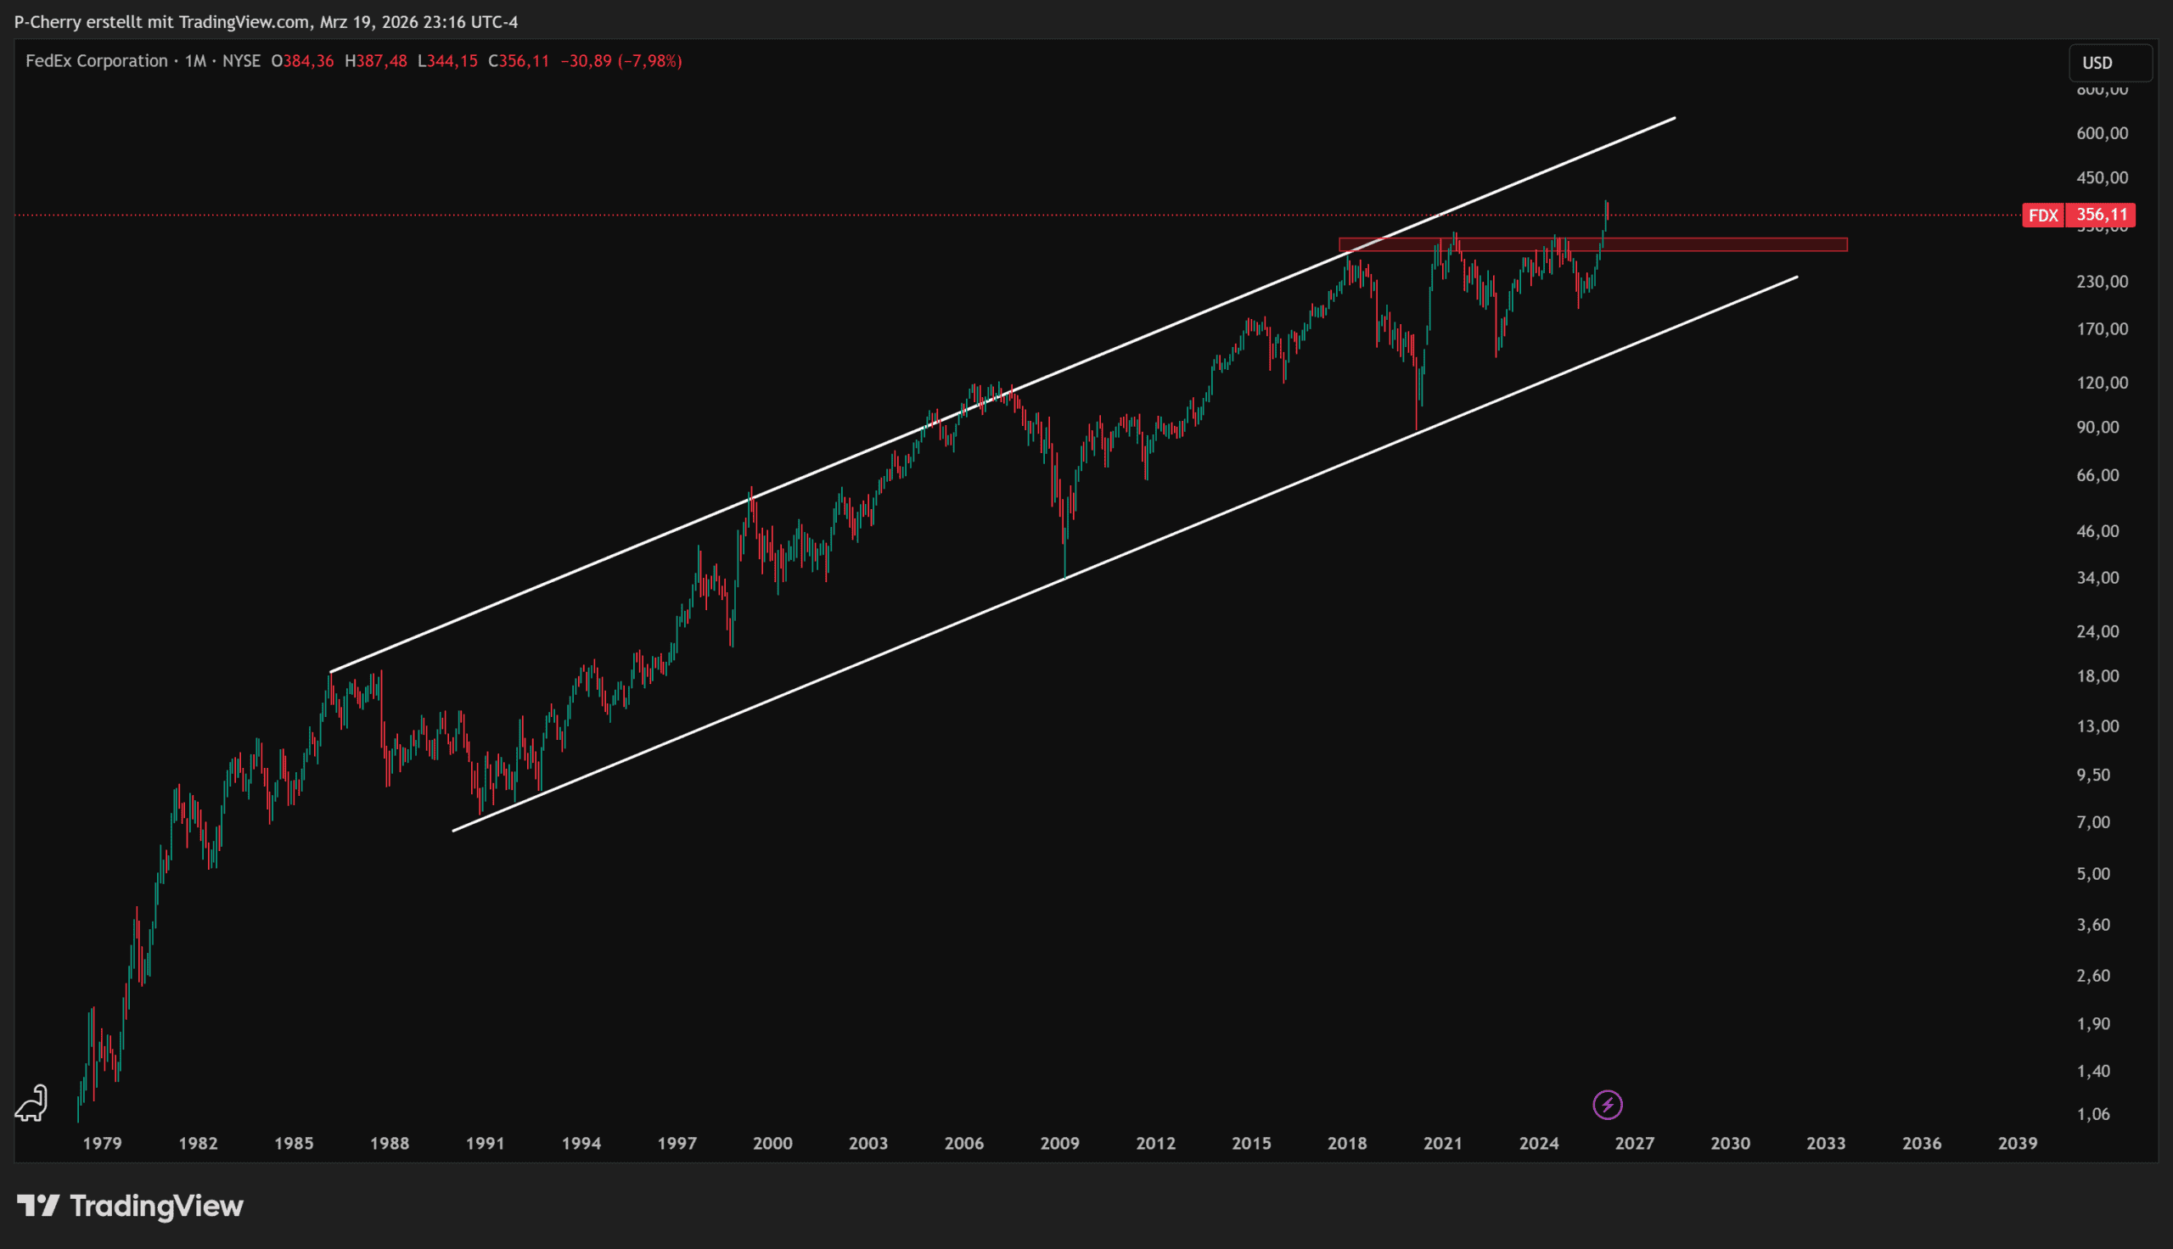Click the TradingView logo icon

coord(37,1205)
